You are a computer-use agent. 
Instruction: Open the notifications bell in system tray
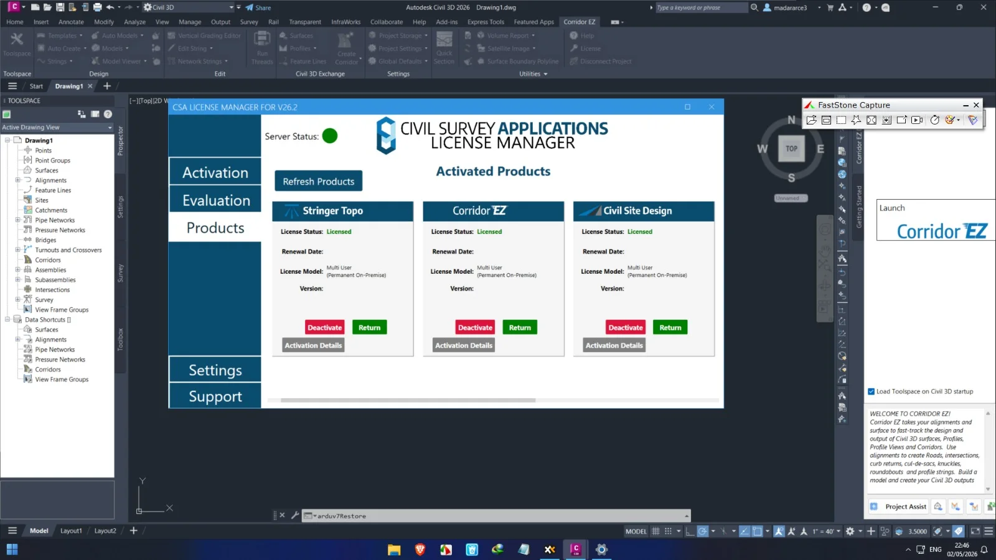(984, 549)
